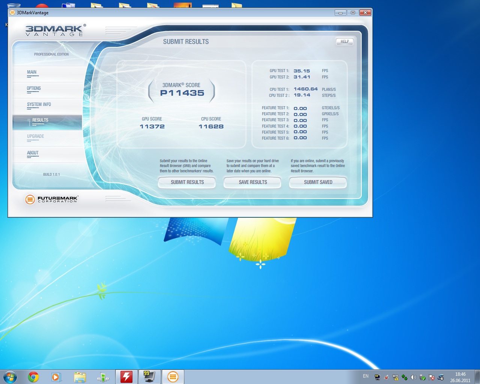Click the HELP button
This screenshot has height=384, width=480.
pos(345,42)
